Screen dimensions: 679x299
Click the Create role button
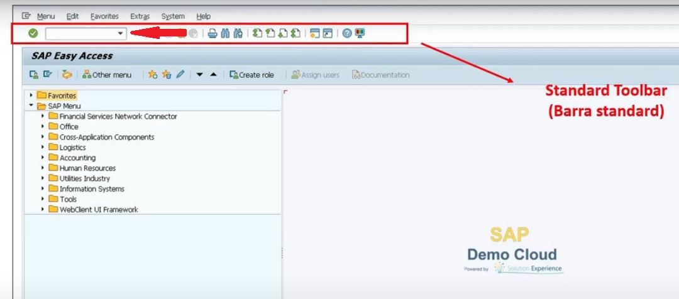[x=251, y=75]
